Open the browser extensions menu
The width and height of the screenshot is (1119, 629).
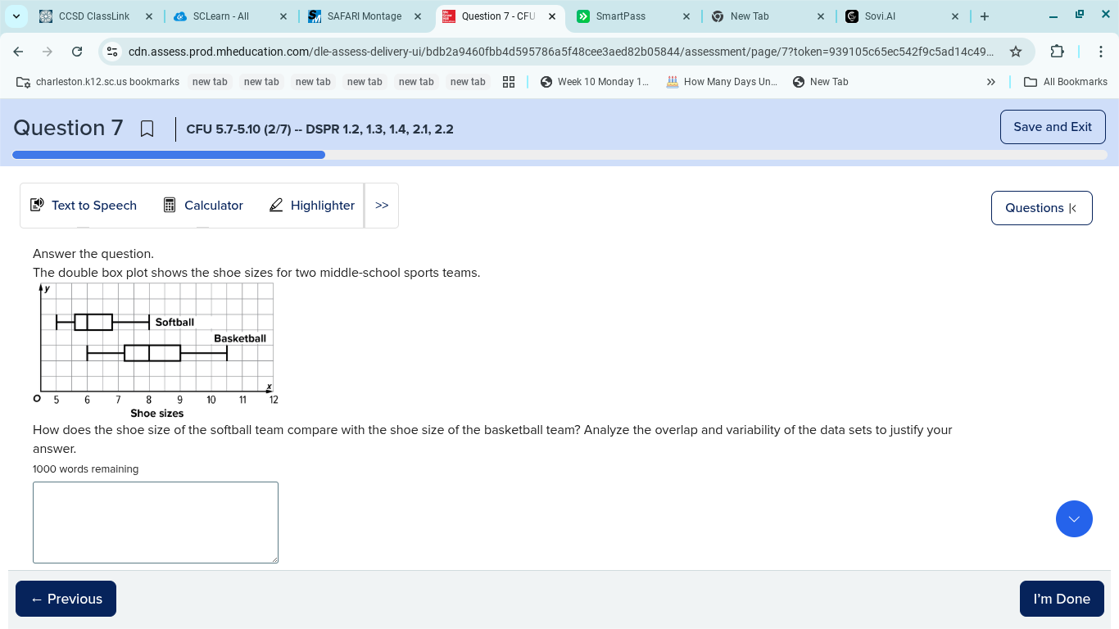click(1057, 52)
